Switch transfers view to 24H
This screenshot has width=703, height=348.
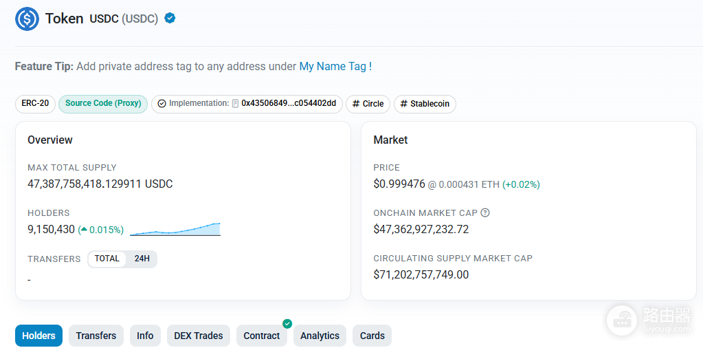click(142, 259)
